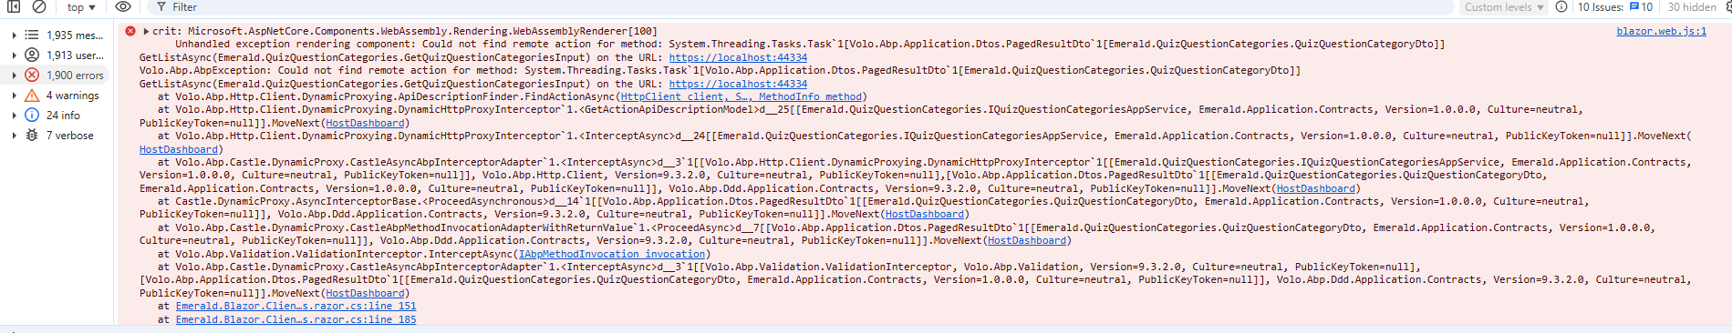Select the warnings triangle icon
This screenshot has height=333, width=1732.
pyautogui.click(x=32, y=96)
